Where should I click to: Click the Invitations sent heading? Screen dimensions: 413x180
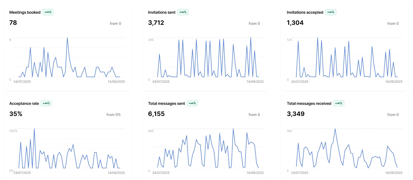click(162, 12)
